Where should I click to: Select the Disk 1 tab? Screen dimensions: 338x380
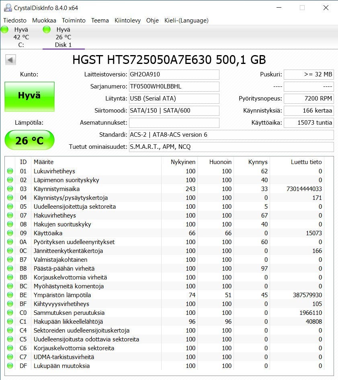(63, 37)
